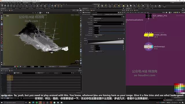This screenshot has height=104, width=185.
Task: Select the attribremap1 node
Action: pyautogui.click(x=149, y=47)
